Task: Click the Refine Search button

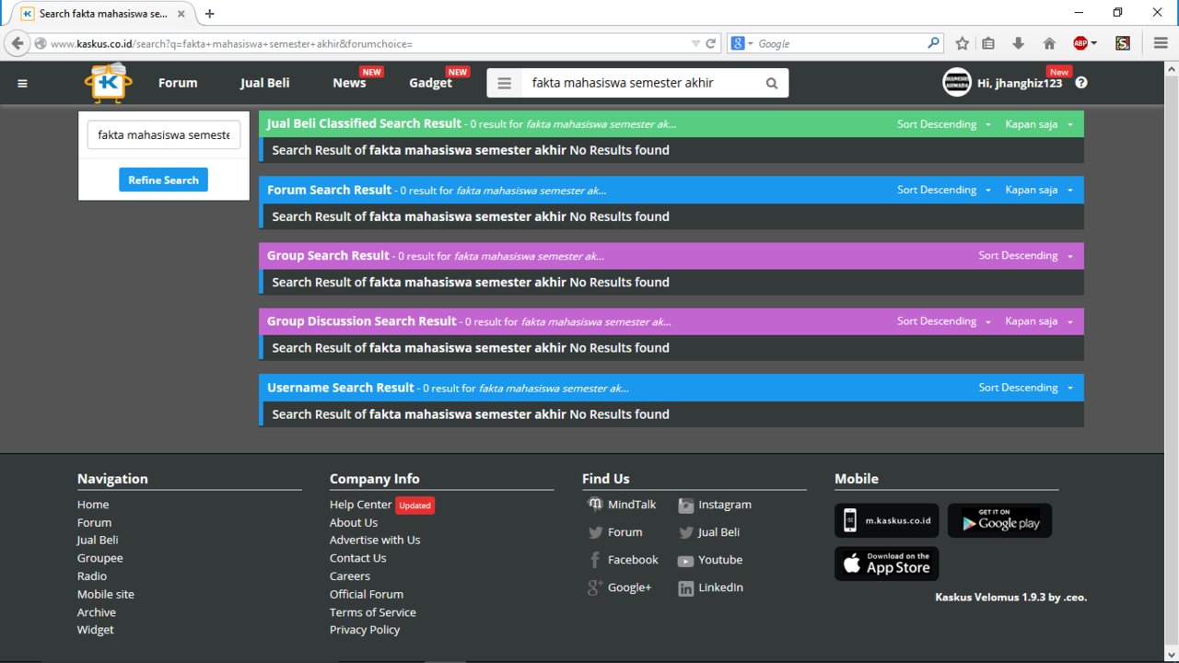Action: 163,180
